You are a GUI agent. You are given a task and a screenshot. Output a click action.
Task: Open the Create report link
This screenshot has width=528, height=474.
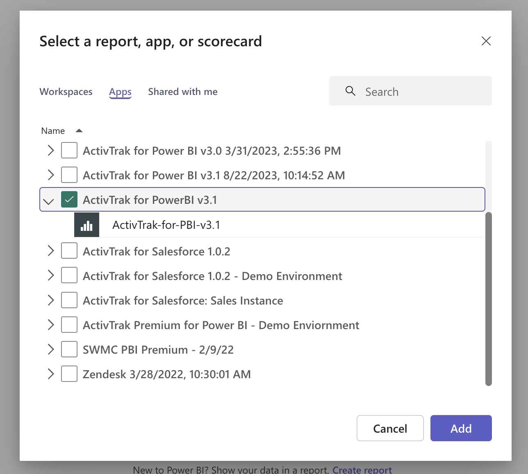point(362,469)
